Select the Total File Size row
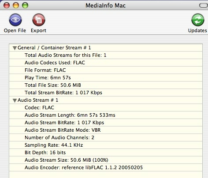208x178 pixels. [106, 85]
